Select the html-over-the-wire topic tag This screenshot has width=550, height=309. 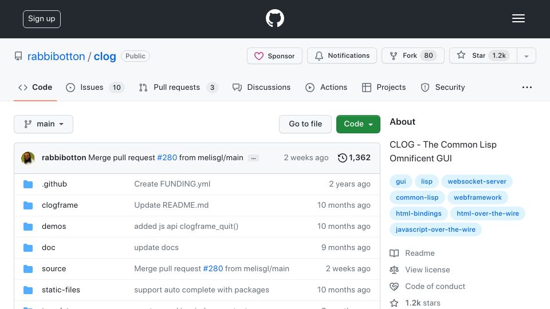(488, 213)
